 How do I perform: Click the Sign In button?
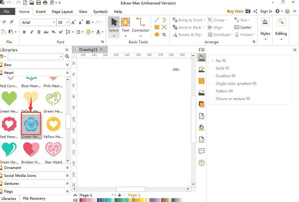(x=266, y=12)
